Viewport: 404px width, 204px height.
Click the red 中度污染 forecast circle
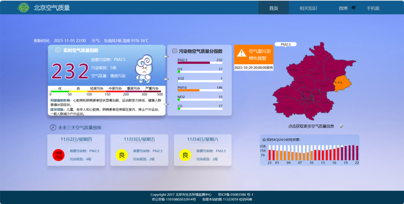[59, 155]
